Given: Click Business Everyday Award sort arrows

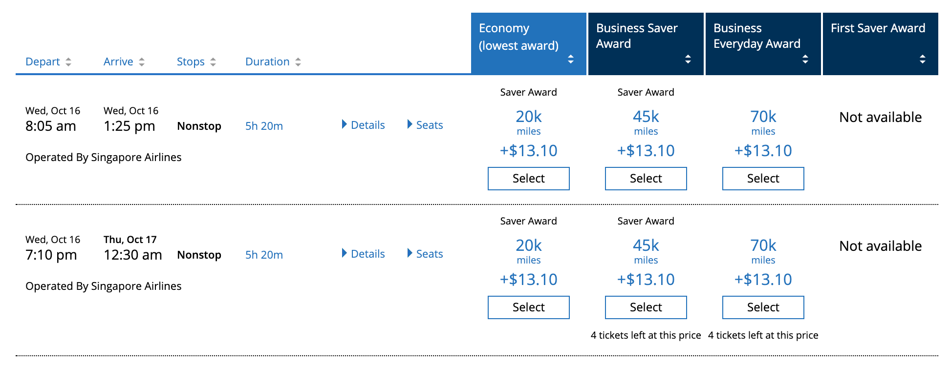Looking at the screenshot, I should point(805,60).
